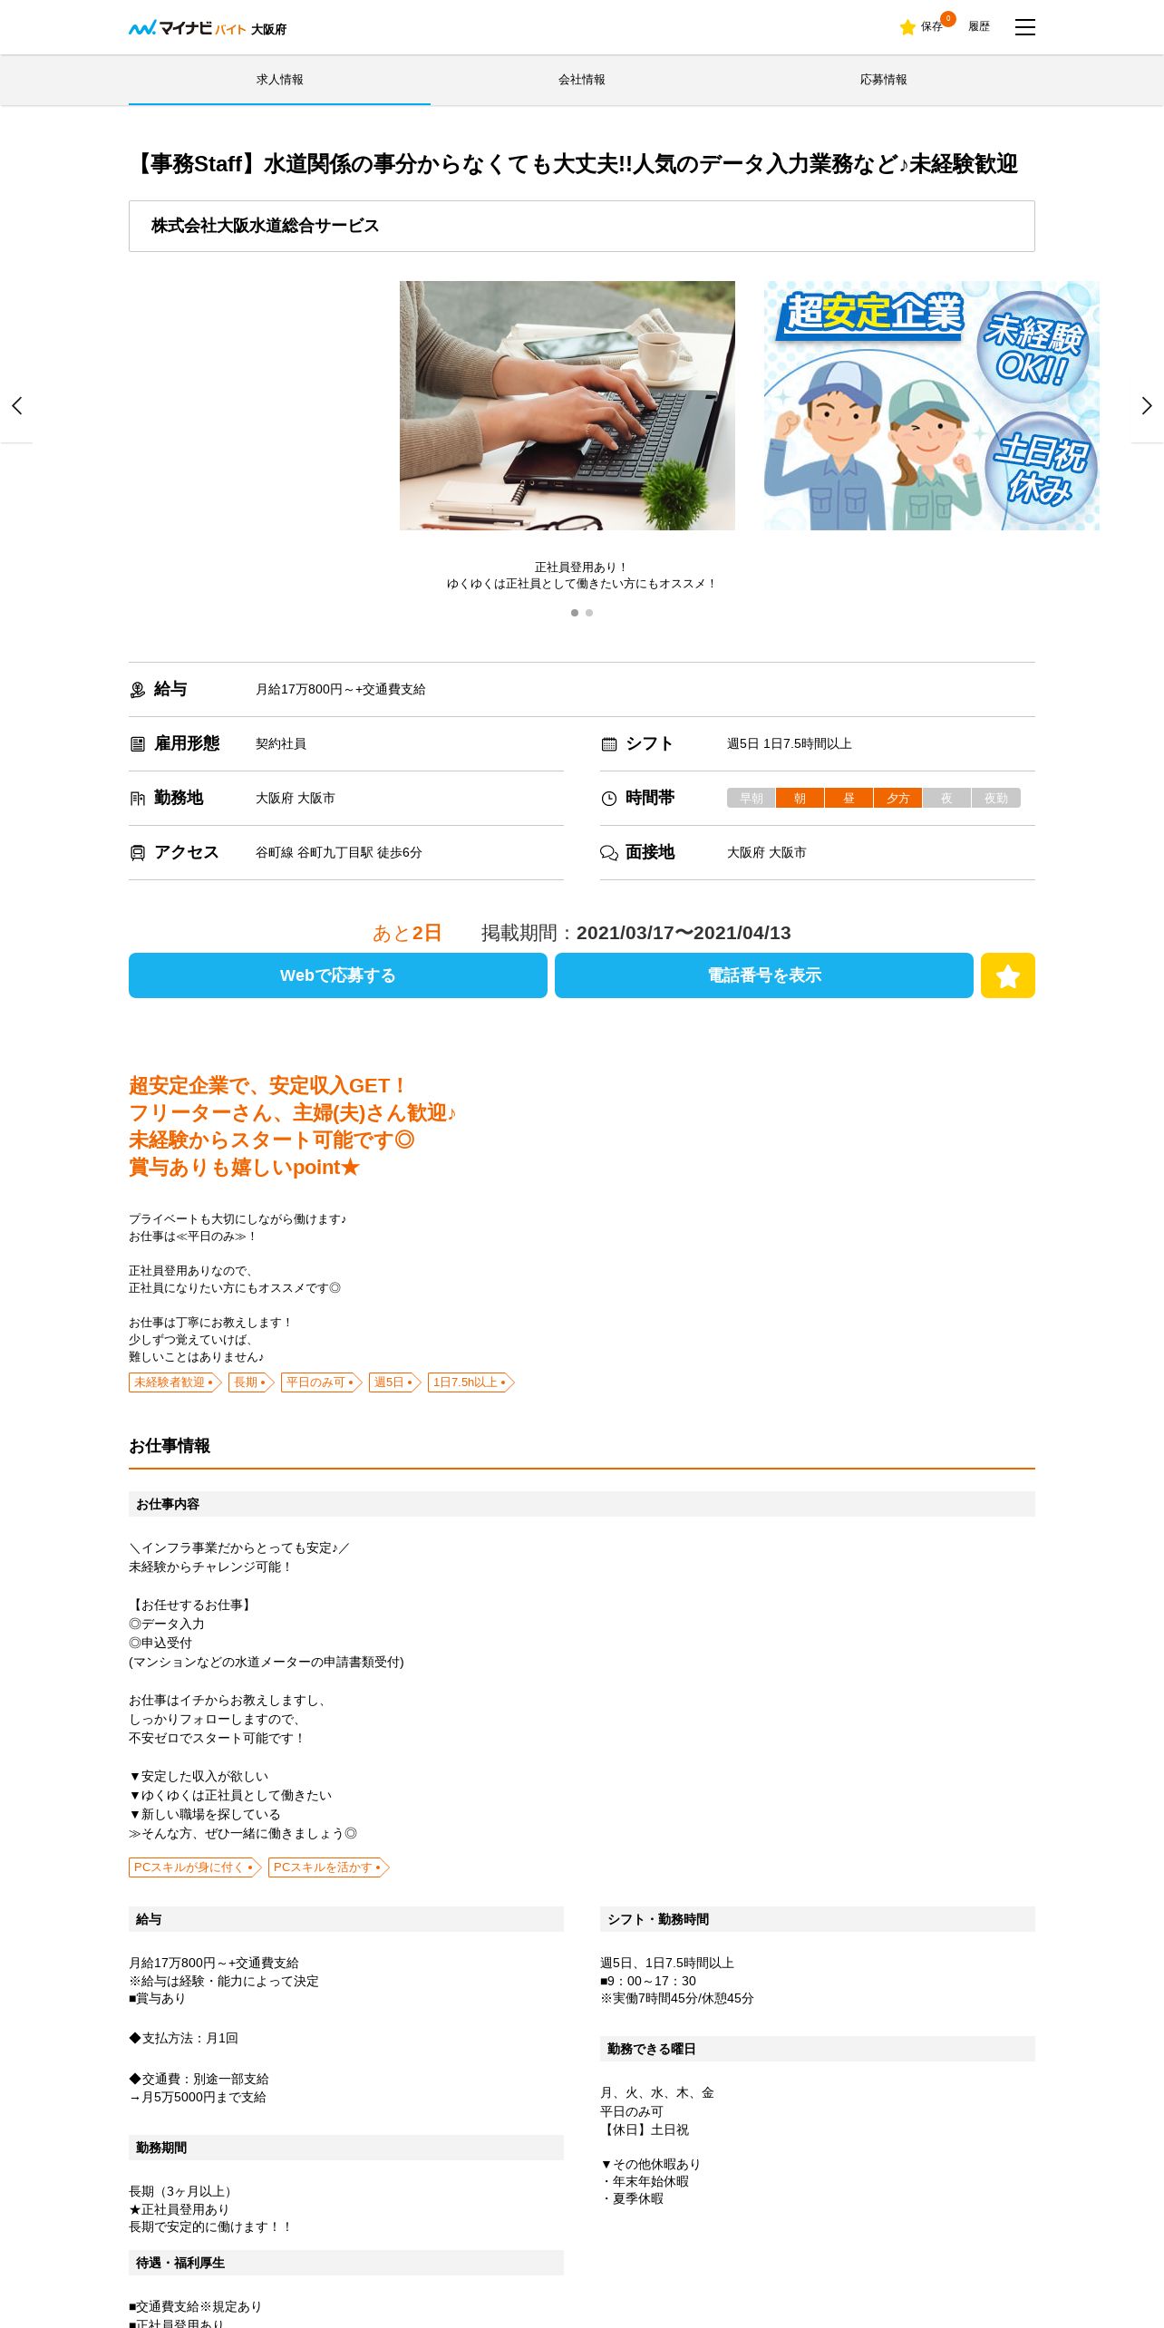Click the Webで応募する button
The width and height of the screenshot is (1164, 2328).
(x=338, y=975)
